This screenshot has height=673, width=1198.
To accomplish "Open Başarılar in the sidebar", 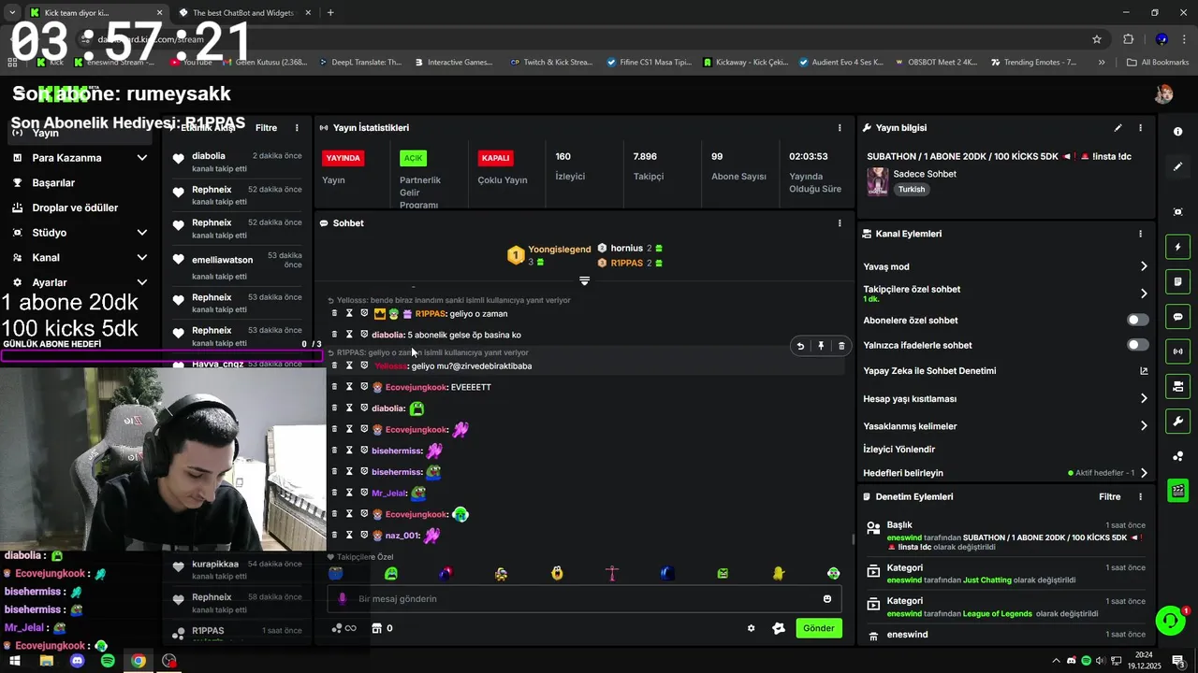I will pos(53,183).
